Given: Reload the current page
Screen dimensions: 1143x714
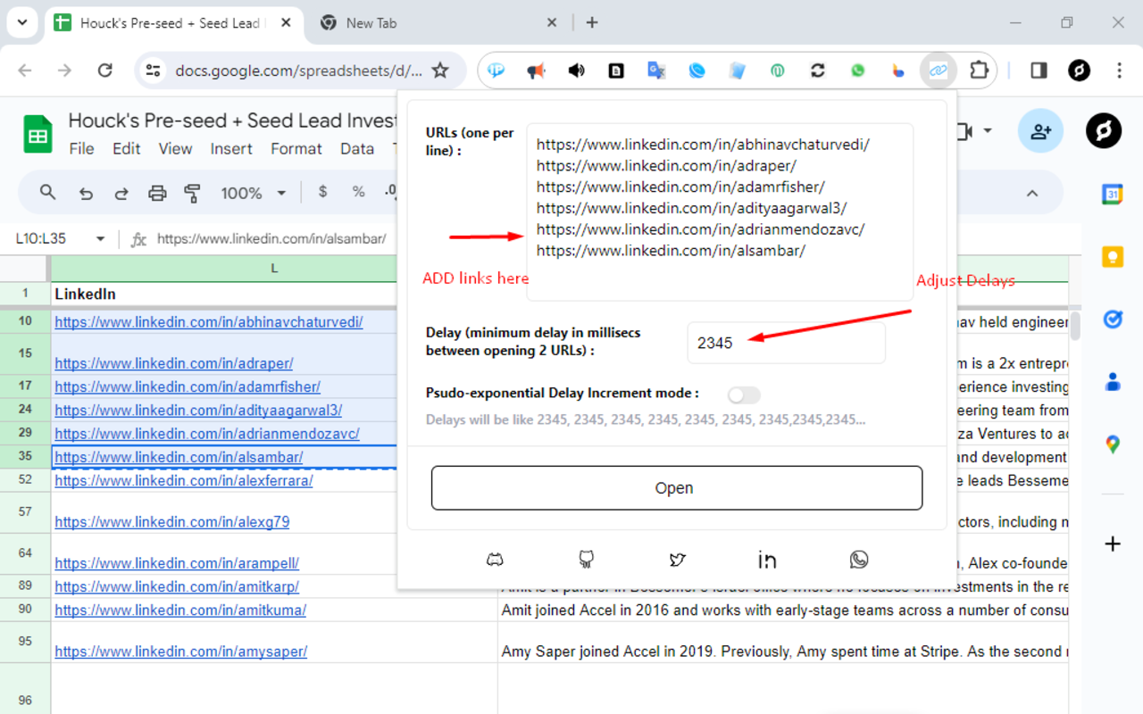Looking at the screenshot, I should (104, 71).
